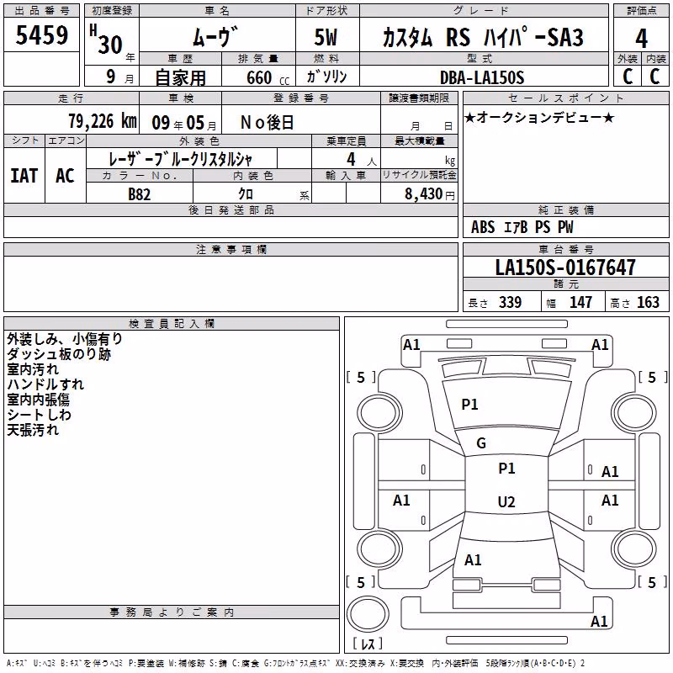Select the 事務局よりご案内 section header

pyautogui.click(x=172, y=612)
